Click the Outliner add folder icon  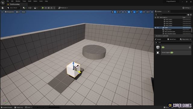tap(188, 15)
